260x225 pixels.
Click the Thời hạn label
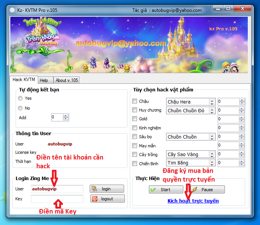point(23,161)
